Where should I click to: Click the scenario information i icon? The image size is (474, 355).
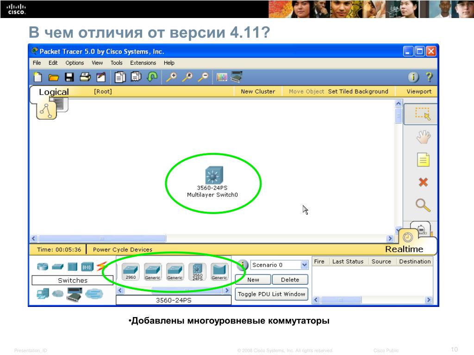click(243, 265)
